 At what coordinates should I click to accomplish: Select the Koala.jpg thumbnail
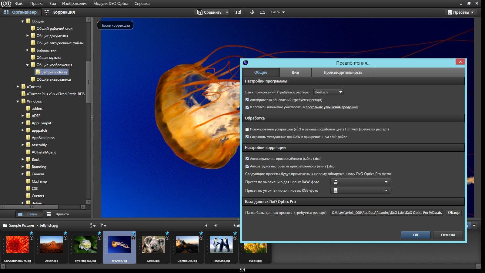(x=153, y=247)
